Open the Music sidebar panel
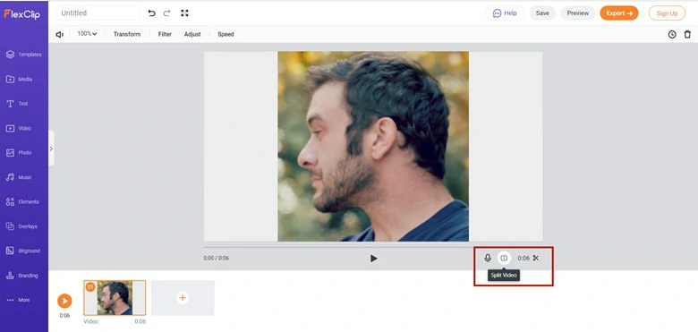698x332 pixels. (x=19, y=177)
